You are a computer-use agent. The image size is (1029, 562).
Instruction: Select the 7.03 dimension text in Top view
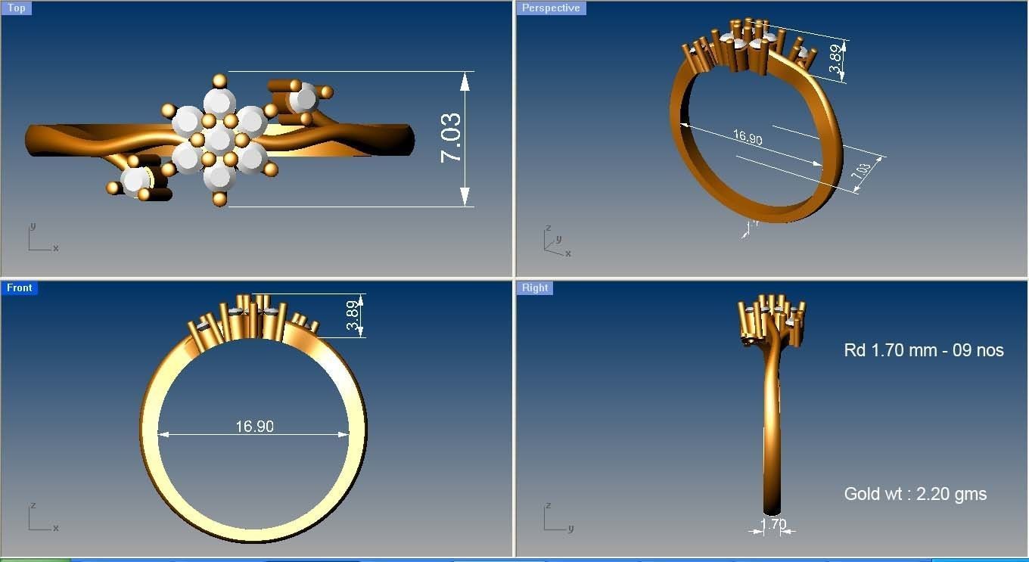(x=451, y=138)
